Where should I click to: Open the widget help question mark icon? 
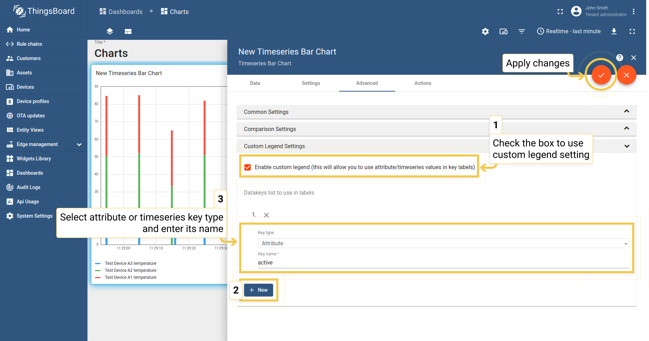click(620, 58)
